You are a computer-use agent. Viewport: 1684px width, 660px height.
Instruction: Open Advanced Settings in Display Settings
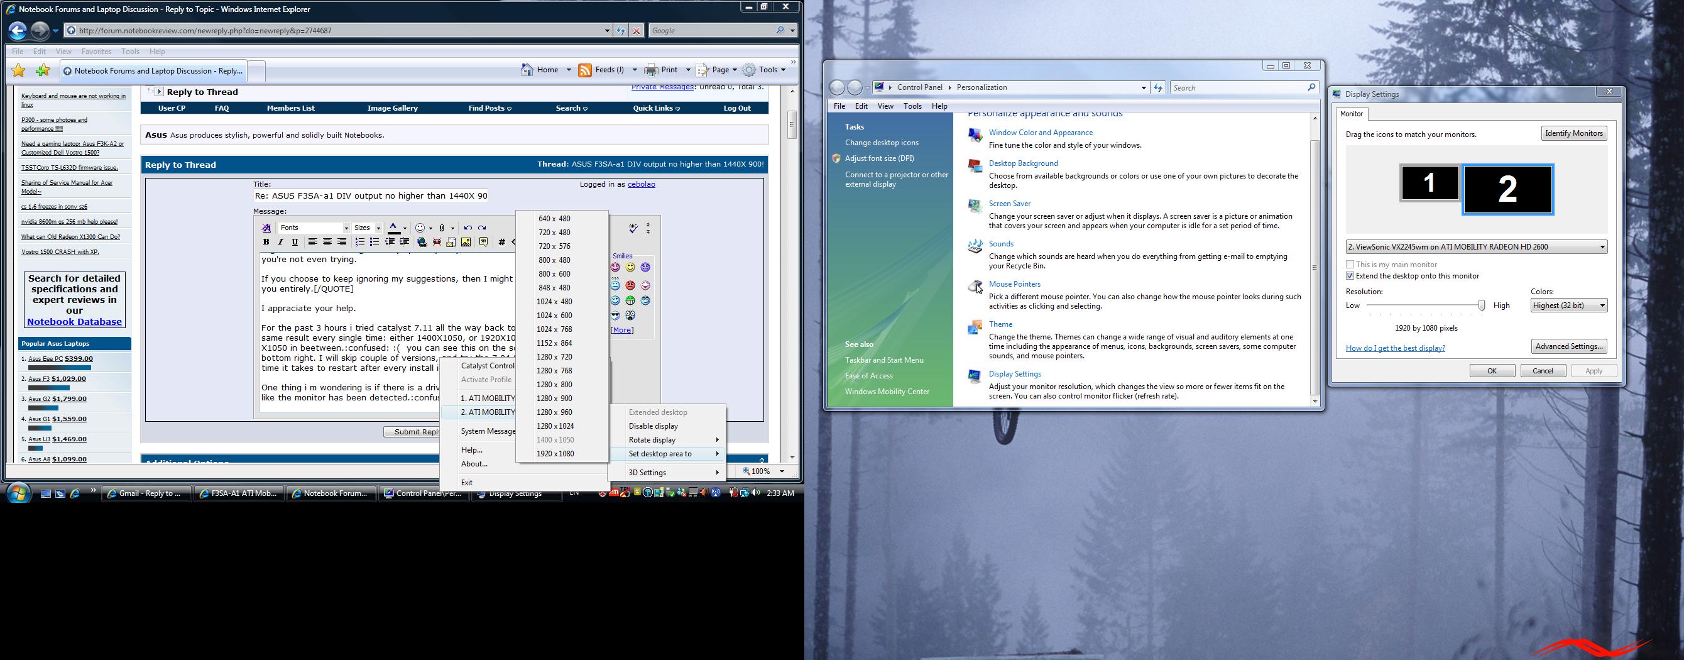point(1568,347)
